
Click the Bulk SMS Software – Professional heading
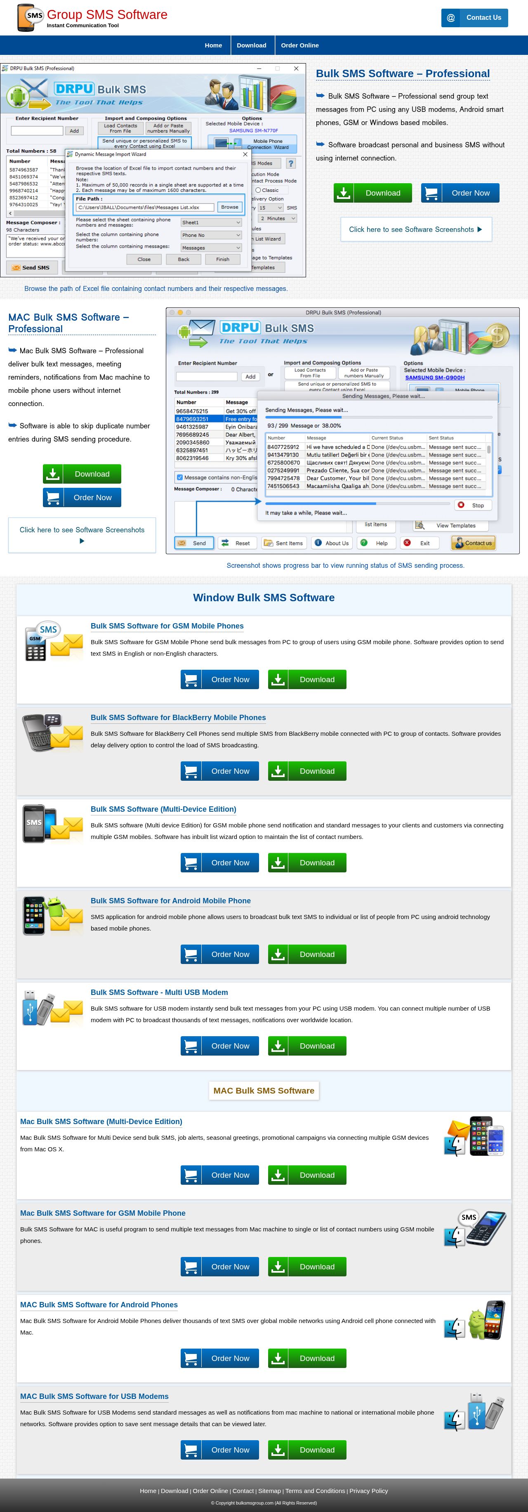(x=403, y=73)
